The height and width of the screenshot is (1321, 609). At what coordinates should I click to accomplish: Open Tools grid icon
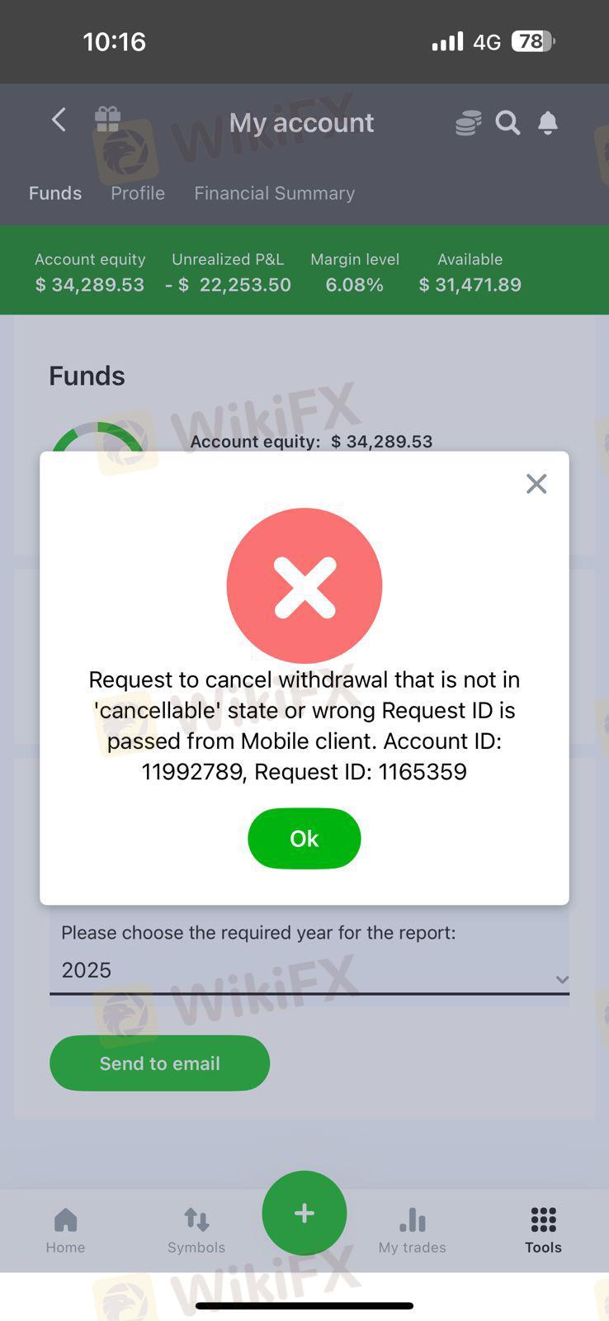(x=543, y=1230)
